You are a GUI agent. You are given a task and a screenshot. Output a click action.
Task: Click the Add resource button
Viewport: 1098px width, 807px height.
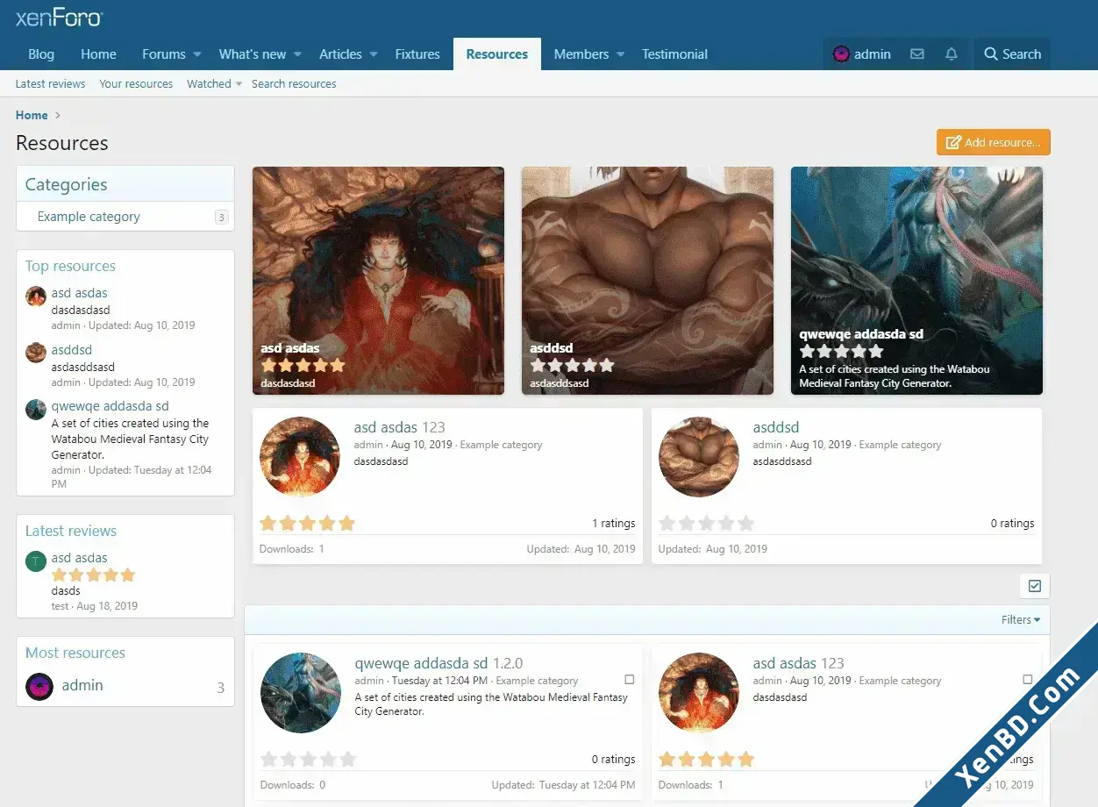[x=994, y=142]
